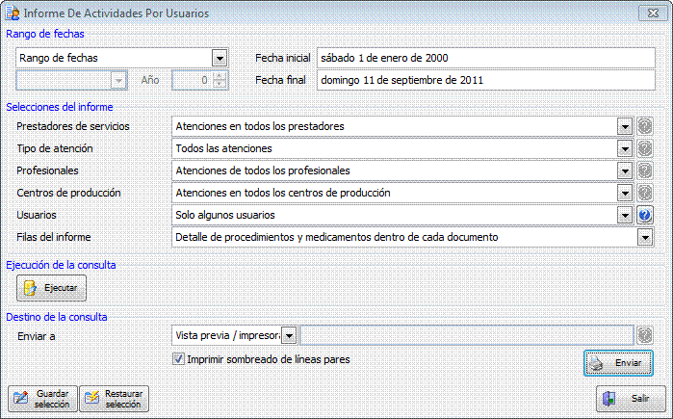Click the 'Destino de la consulta' section heading
This screenshot has height=419, width=673.
tap(57, 317)
